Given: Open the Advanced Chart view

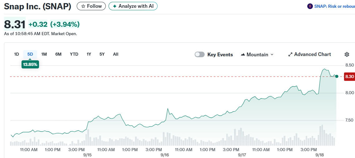Looking at the screenshot, I should pyautogui.click(x=309, y=54).
